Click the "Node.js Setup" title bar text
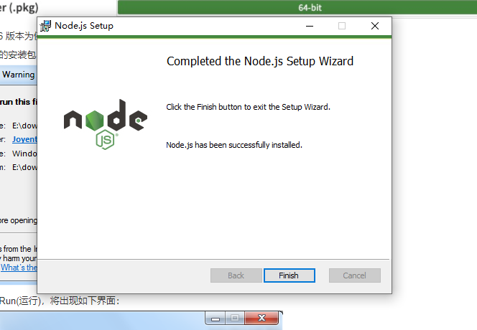This screenshot has width=477, height=330. click(84, 26)
